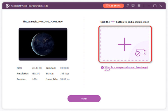168x111 pixels.
Task: Click the H.264 encoder value
Action: 34,79
